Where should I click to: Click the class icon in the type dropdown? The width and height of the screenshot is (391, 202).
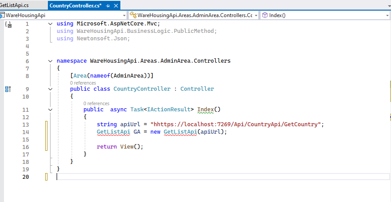(134, 15)
